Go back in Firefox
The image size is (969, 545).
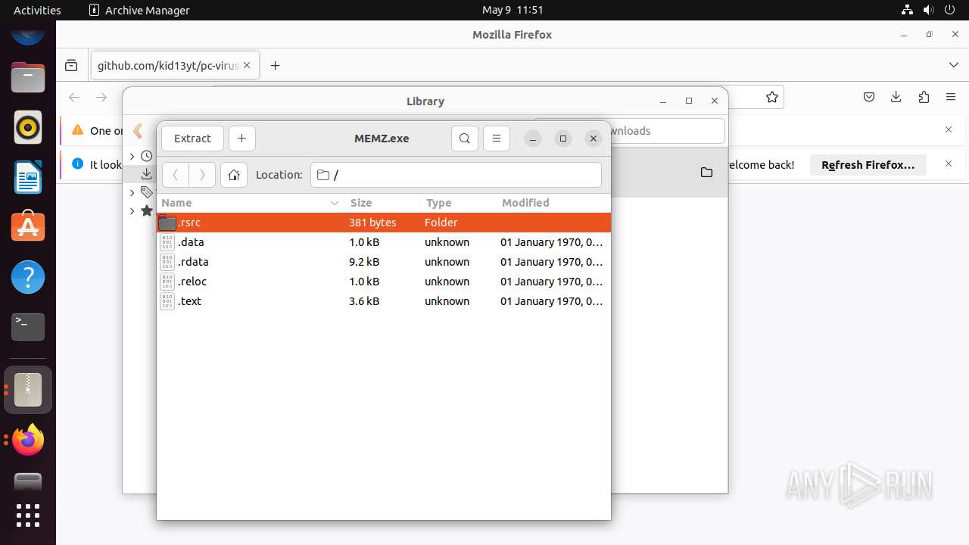click(74, 97)
